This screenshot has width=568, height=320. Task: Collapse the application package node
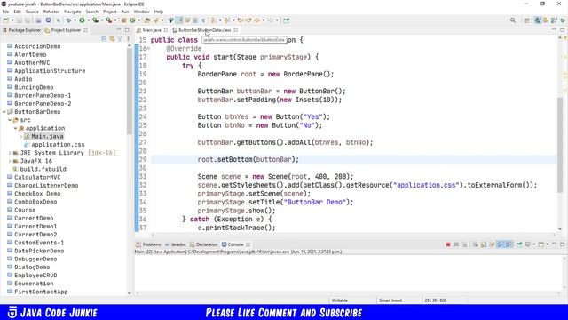[16, 128]
